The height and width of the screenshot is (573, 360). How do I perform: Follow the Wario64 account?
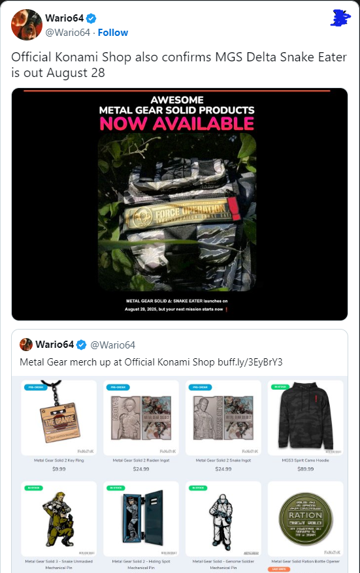pos(112,33)
